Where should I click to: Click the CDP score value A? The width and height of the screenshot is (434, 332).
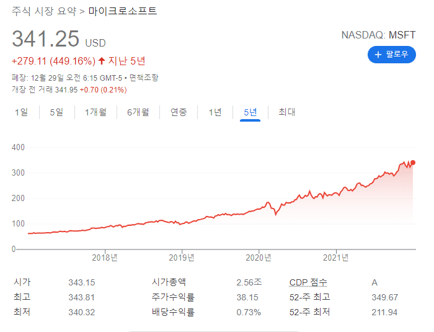coord(374,282)
